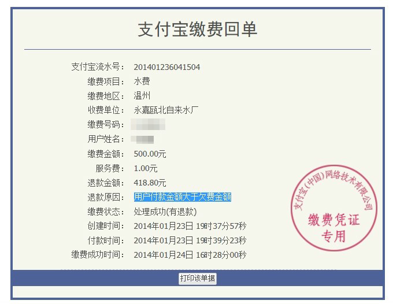Click the 退款原因 label
The image size is (393, 304).
[106, 197]
